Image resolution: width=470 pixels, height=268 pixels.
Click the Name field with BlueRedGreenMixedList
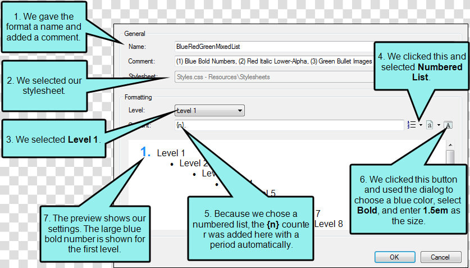274,47
